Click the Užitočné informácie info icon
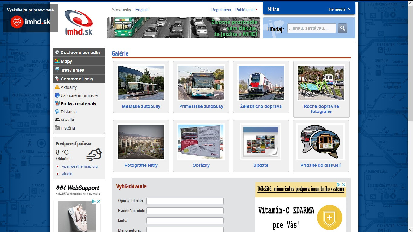The height and width of the screenshot is (232, 413). (x=57, y=95)
